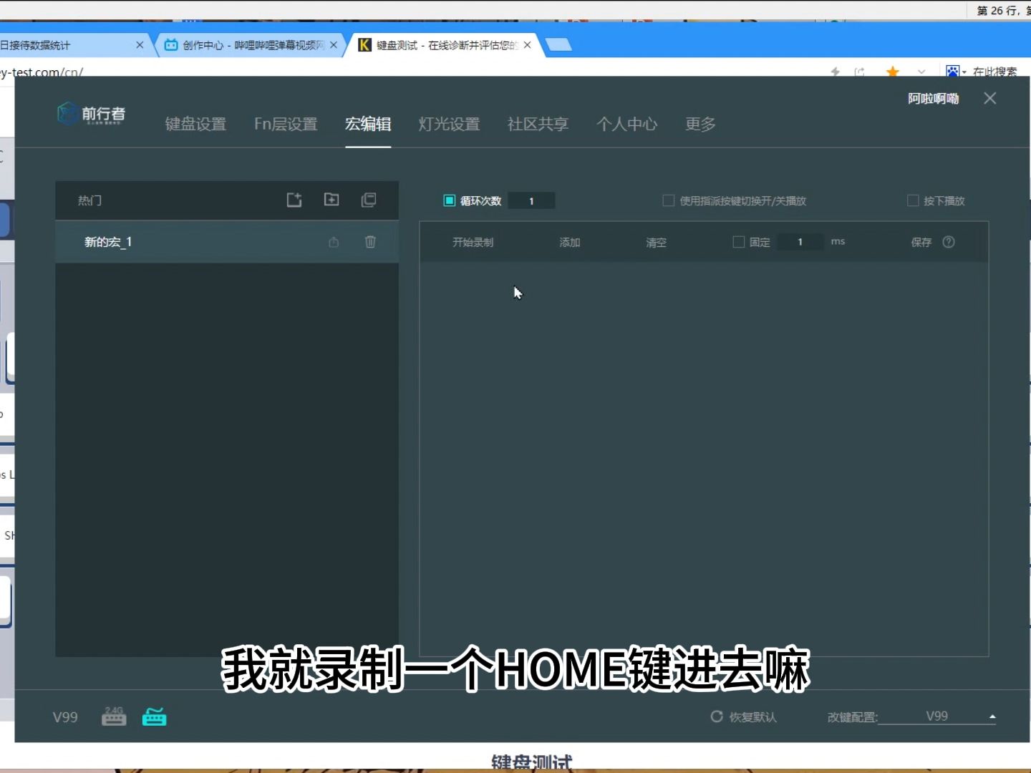Open the 键盘设置 tab
Screen dimensions: 1031x773
click(195, 124)
